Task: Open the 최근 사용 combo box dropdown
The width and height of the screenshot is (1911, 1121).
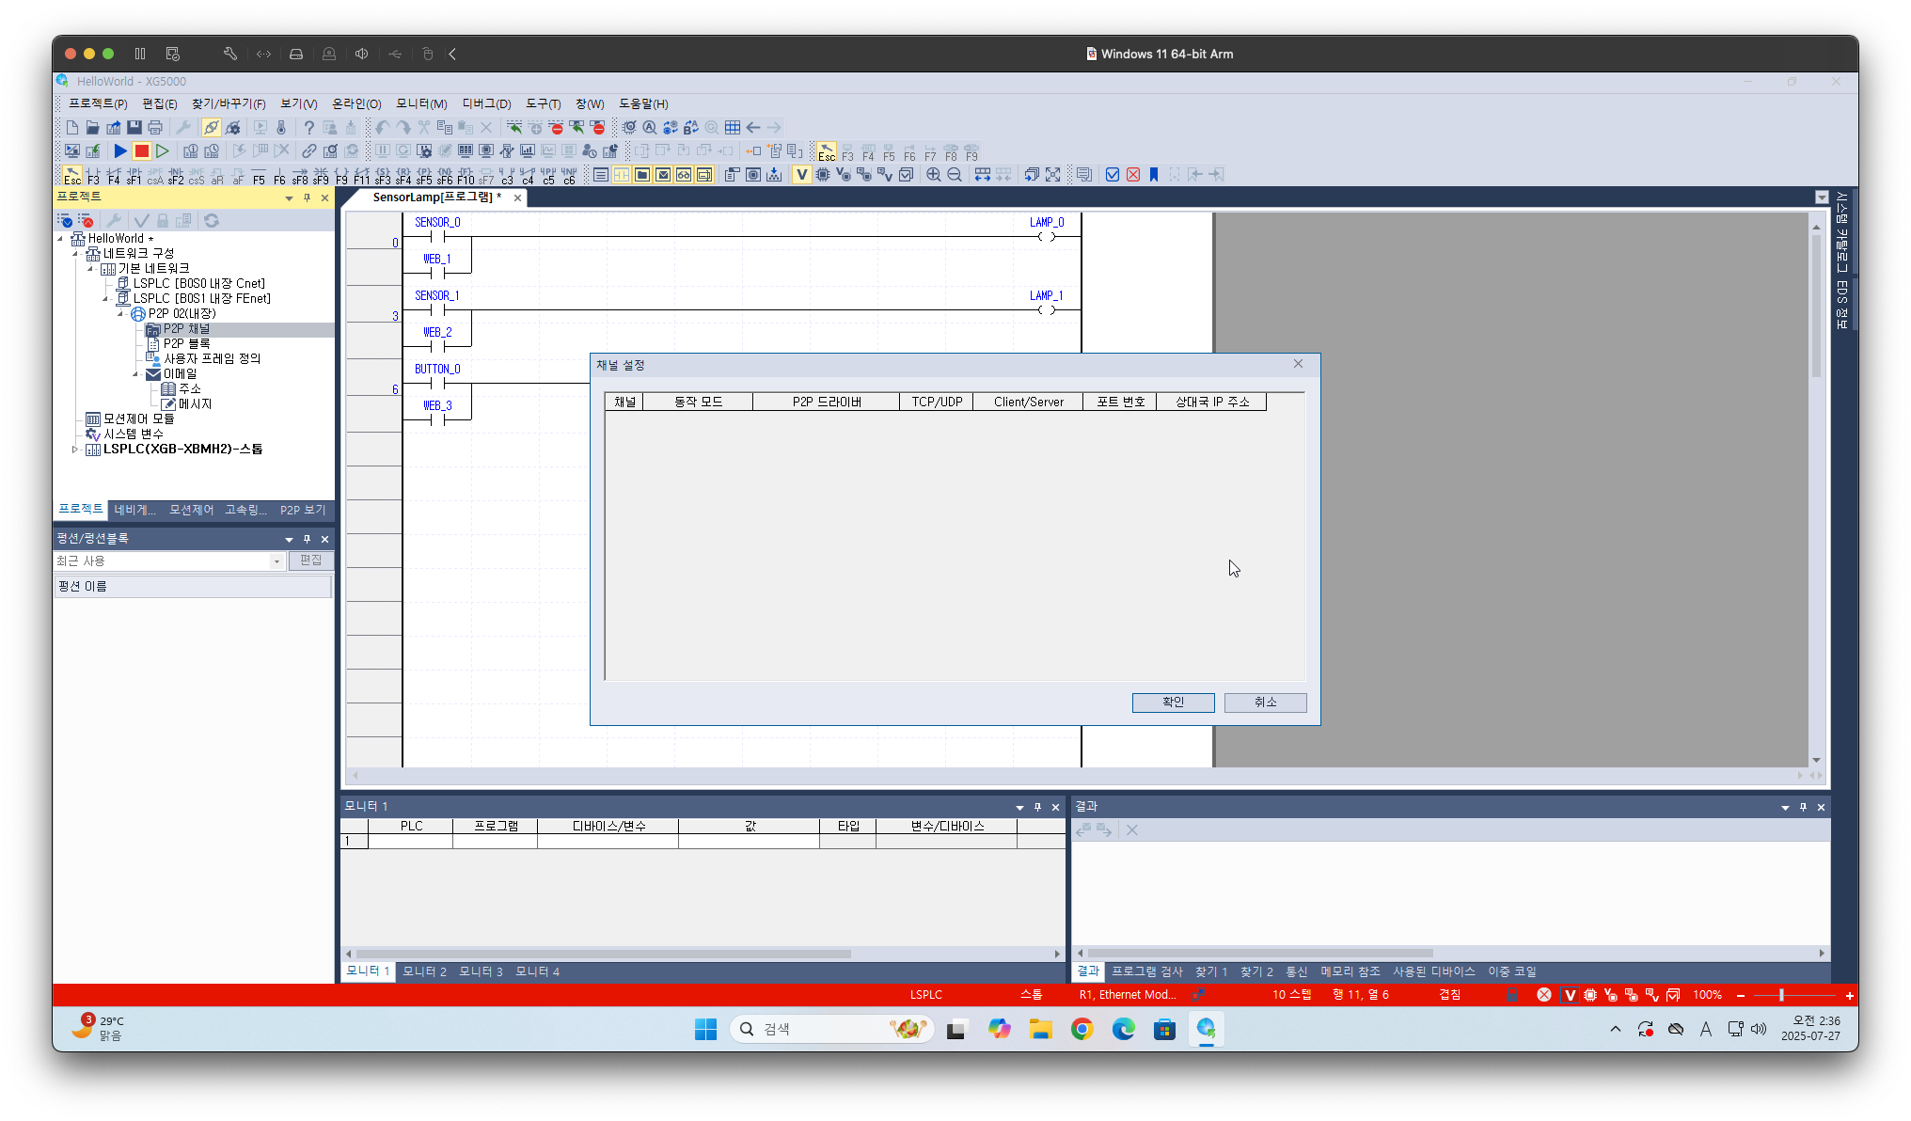Action: 276,560
